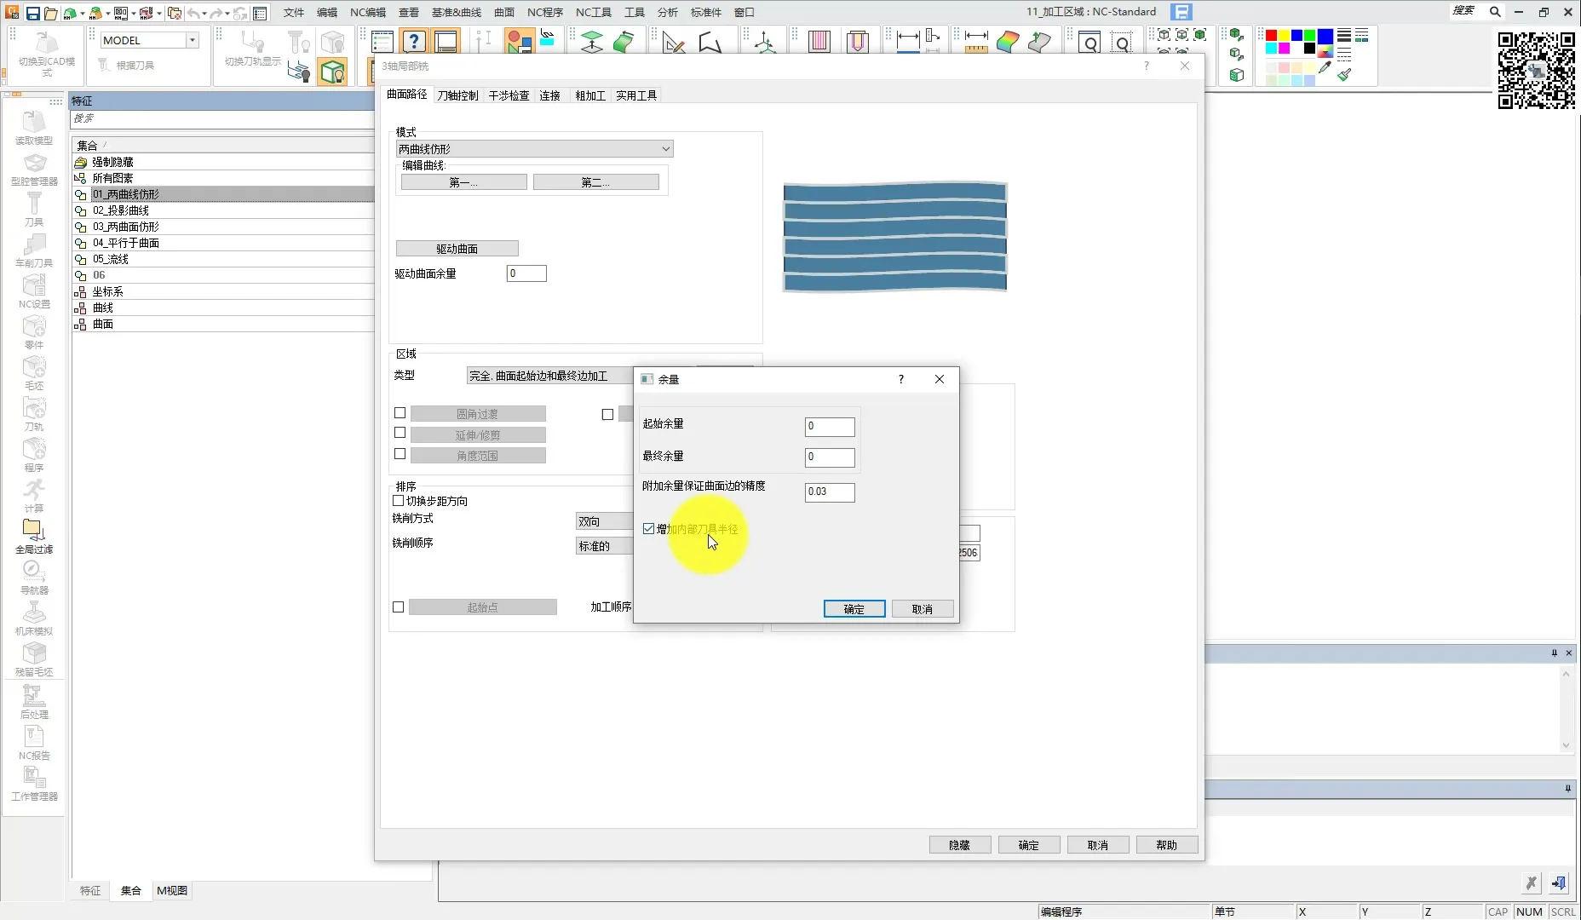
Task: Switch to the 刀轴控制 tab
Action: 457,95
